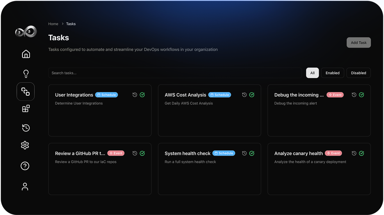Click the Search tasks input field

point(175,73)
